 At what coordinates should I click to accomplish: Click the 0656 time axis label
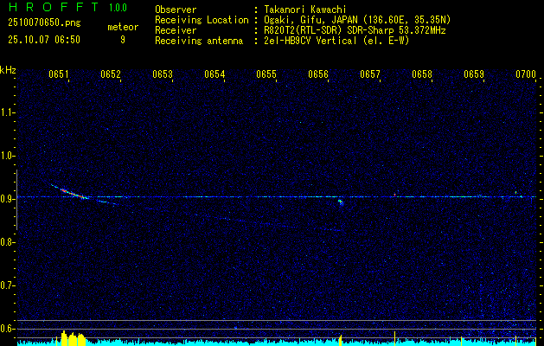tap(318, 74)
